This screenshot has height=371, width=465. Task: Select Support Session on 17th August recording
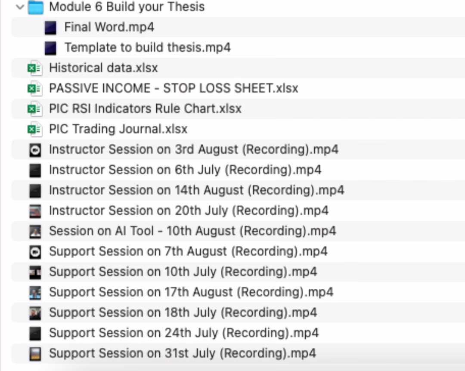click(x=191, y=292)
